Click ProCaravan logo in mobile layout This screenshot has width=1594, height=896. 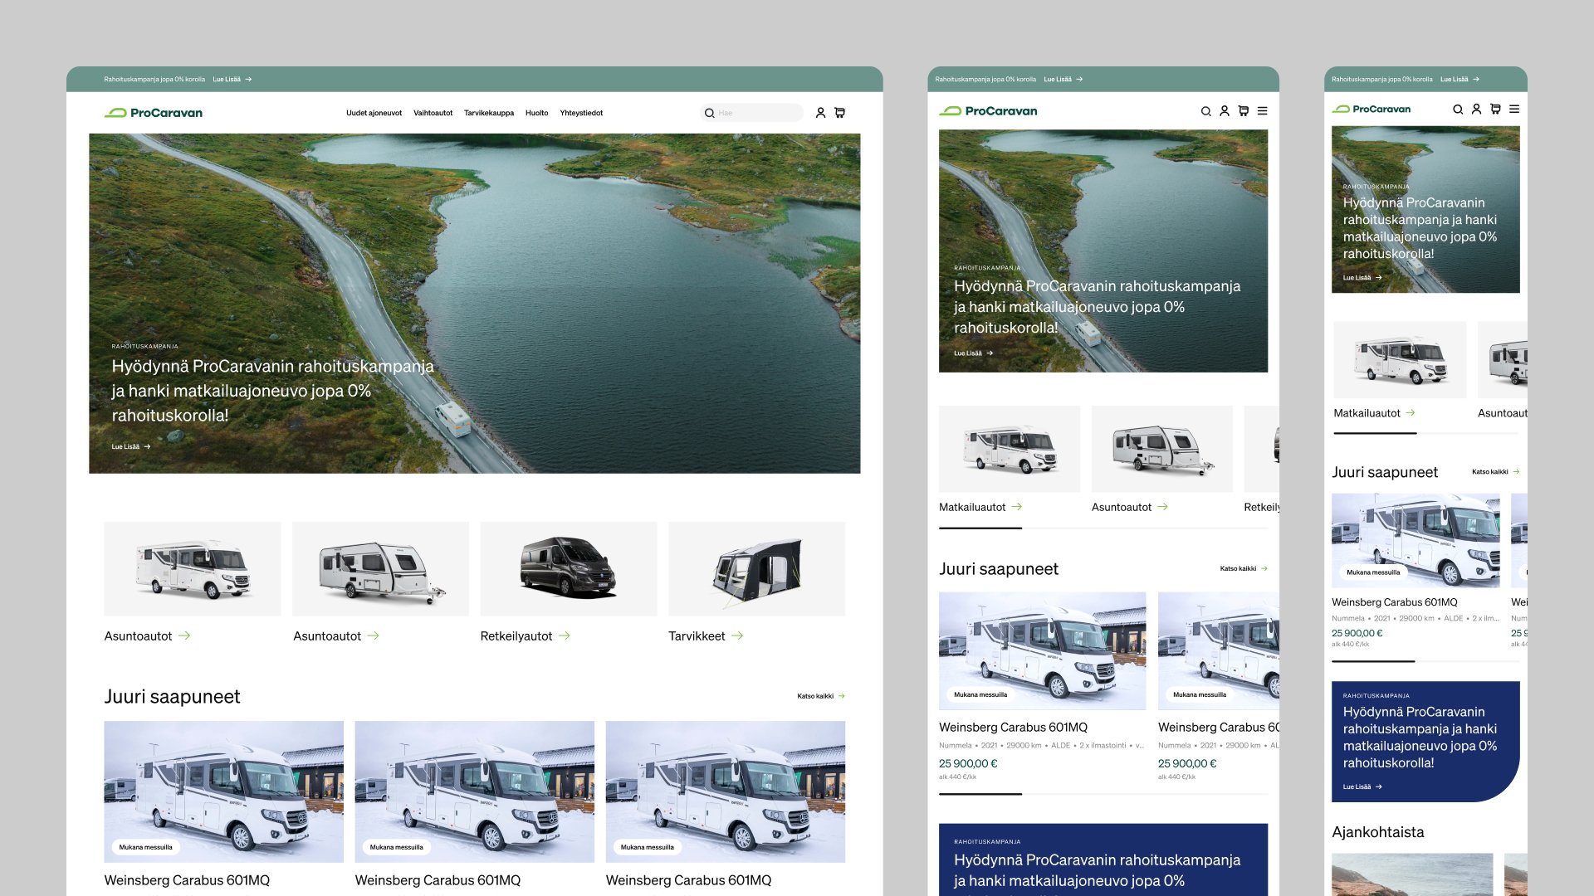point(1372,109)
